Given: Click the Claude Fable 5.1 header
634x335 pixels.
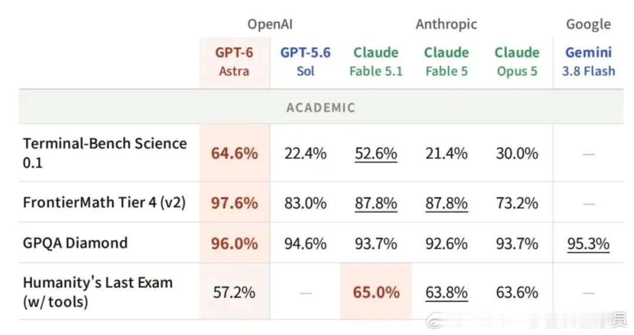Looking at the screenshot, I should tap(376, 62).
